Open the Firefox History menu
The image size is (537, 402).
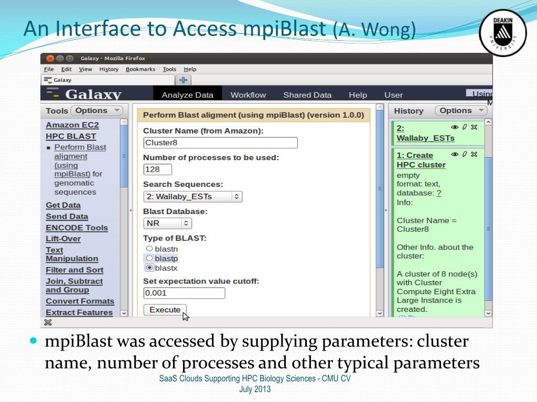click(x=109, y=69)
